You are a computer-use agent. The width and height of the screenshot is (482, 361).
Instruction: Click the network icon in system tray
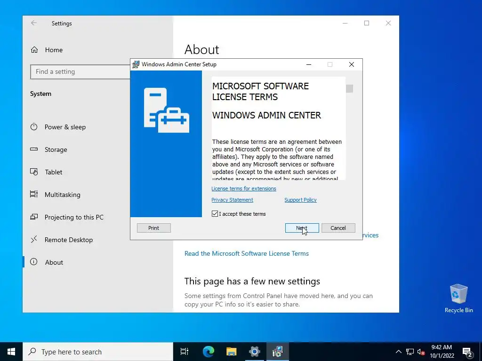(410, 352)
